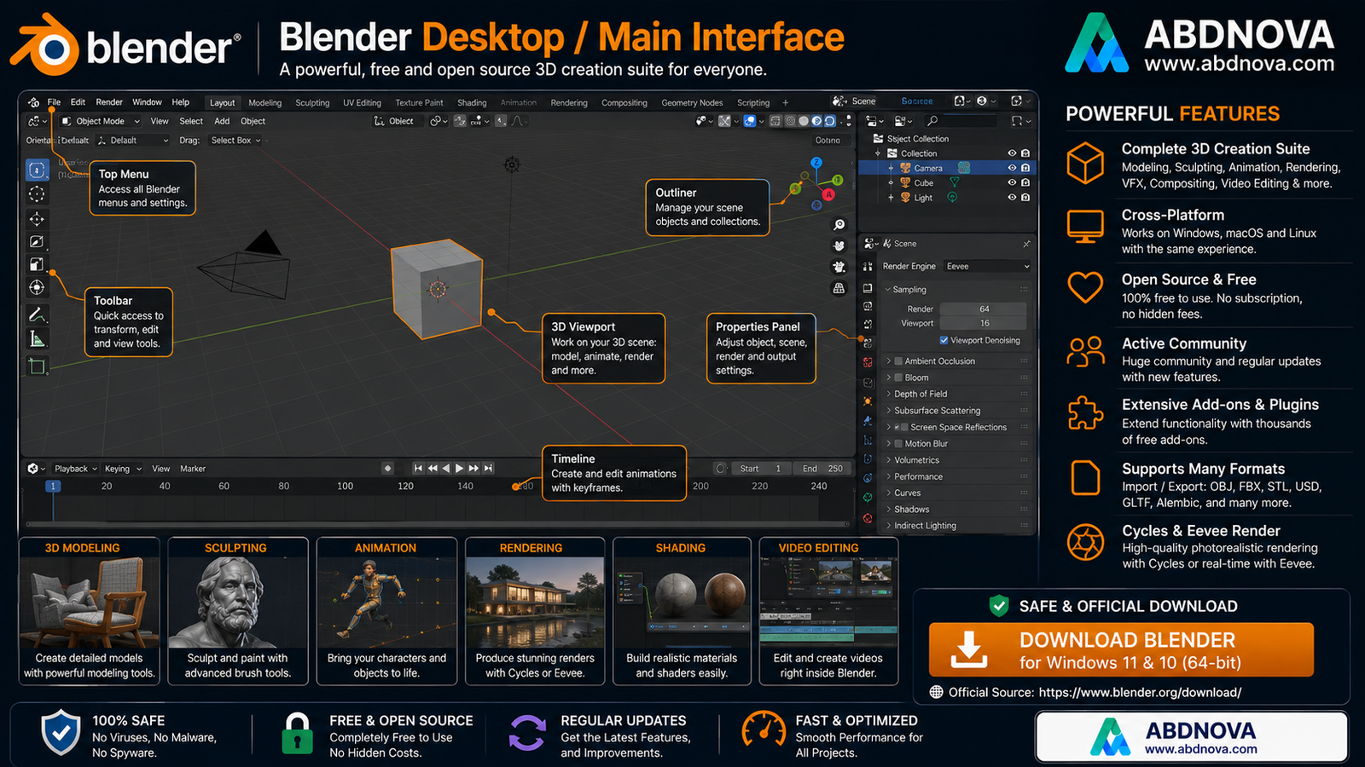The height and width of the screenshot is (767, 1365).
Task: Select the Rotate tool in toolbar
Action: (x=37, y=242)
